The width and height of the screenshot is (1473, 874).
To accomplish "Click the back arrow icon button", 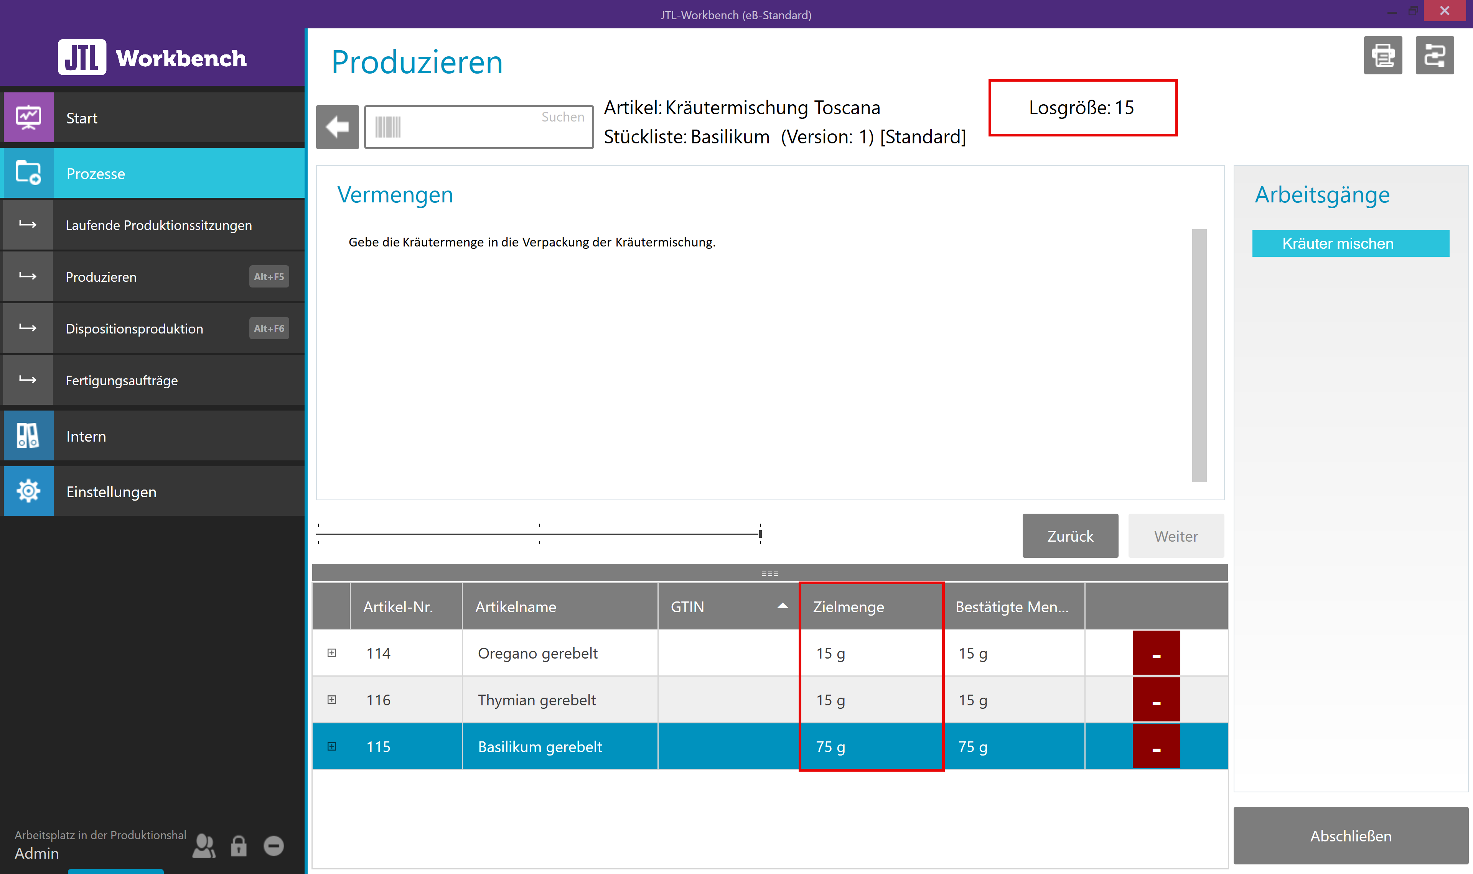I will click(x=337, y=127).
